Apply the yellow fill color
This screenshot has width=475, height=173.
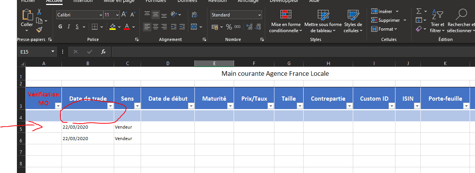113,27
